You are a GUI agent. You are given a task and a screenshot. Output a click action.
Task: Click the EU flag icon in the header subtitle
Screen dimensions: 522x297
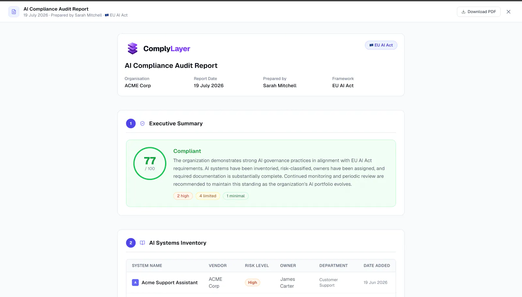[x=107, y=15]
